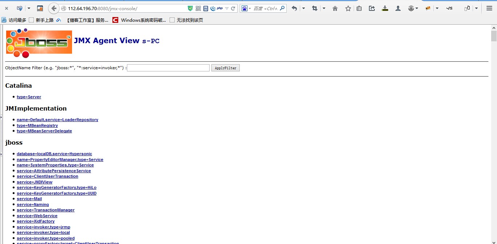Screen dimensions: 497x244
Task: Click the undo arrow toolbar icon
Action: [x=294, y=8]
